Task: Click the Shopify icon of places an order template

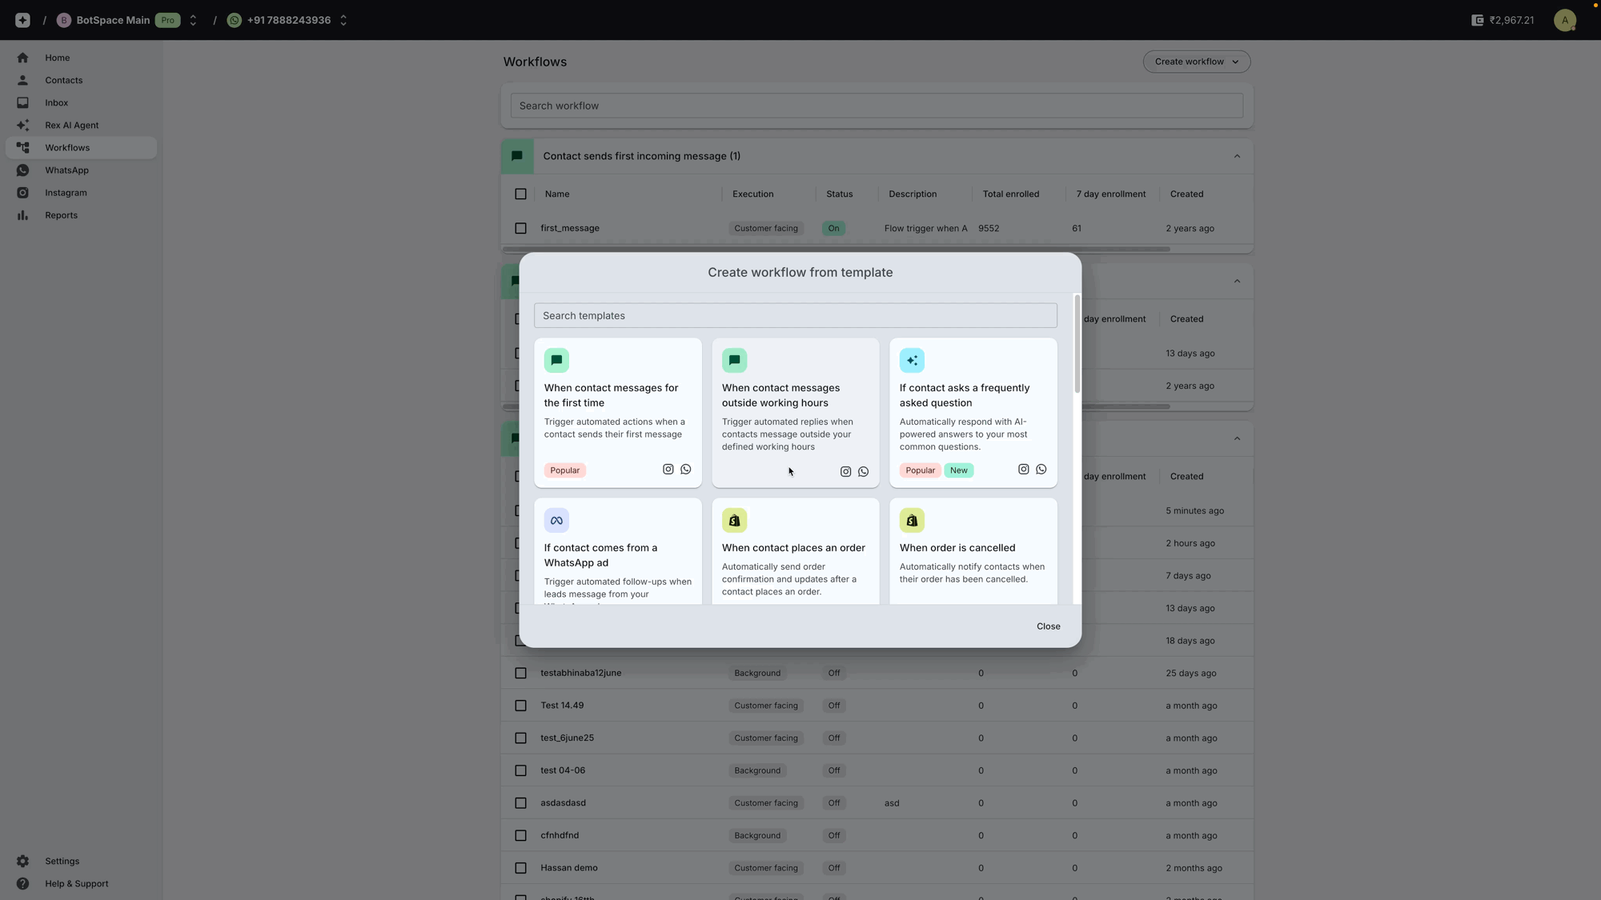Action: click(734, 520)
